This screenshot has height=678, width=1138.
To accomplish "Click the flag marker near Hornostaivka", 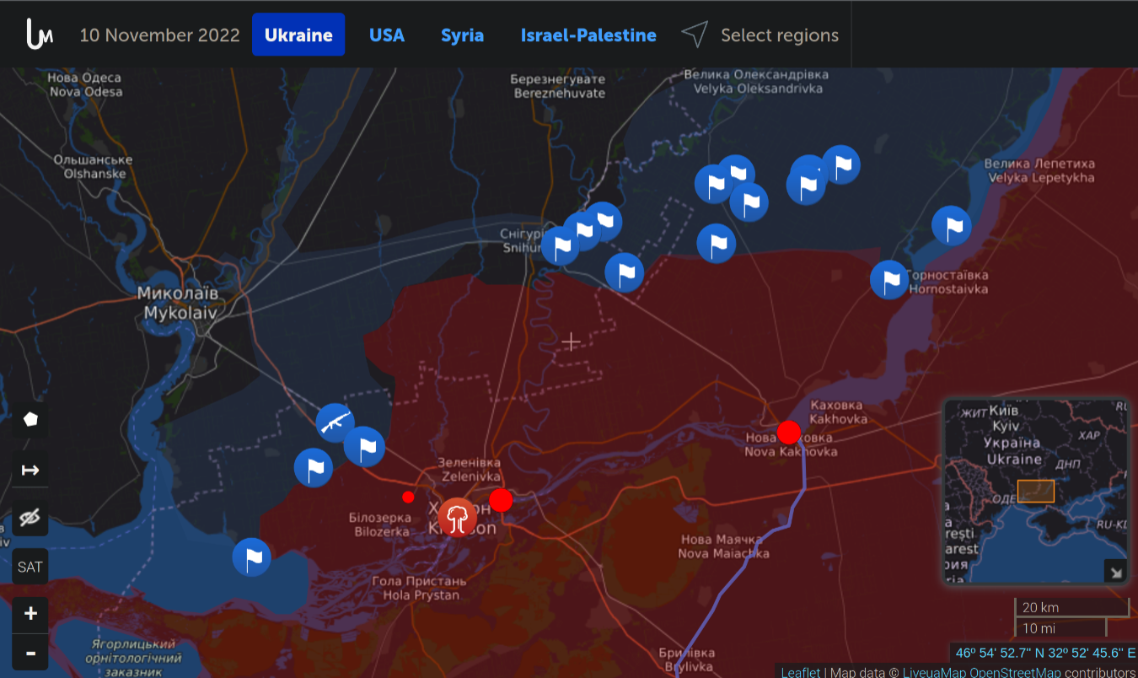I will coord(889,280).
